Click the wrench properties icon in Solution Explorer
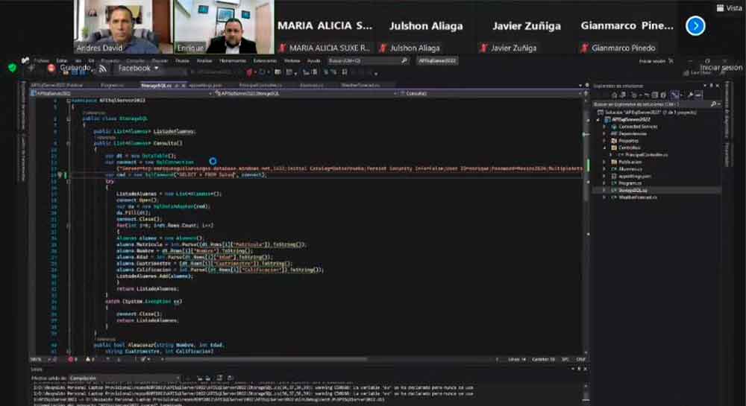Image resolution: width=746 pixels, height=406 pixels. pos(689,95)
